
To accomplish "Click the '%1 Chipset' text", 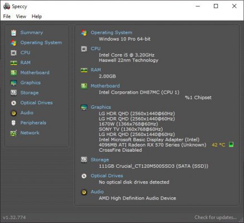I will pos(198,98).
